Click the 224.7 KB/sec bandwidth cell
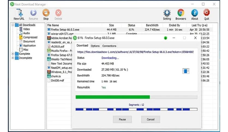228x132 pixels. click(152, 30)
